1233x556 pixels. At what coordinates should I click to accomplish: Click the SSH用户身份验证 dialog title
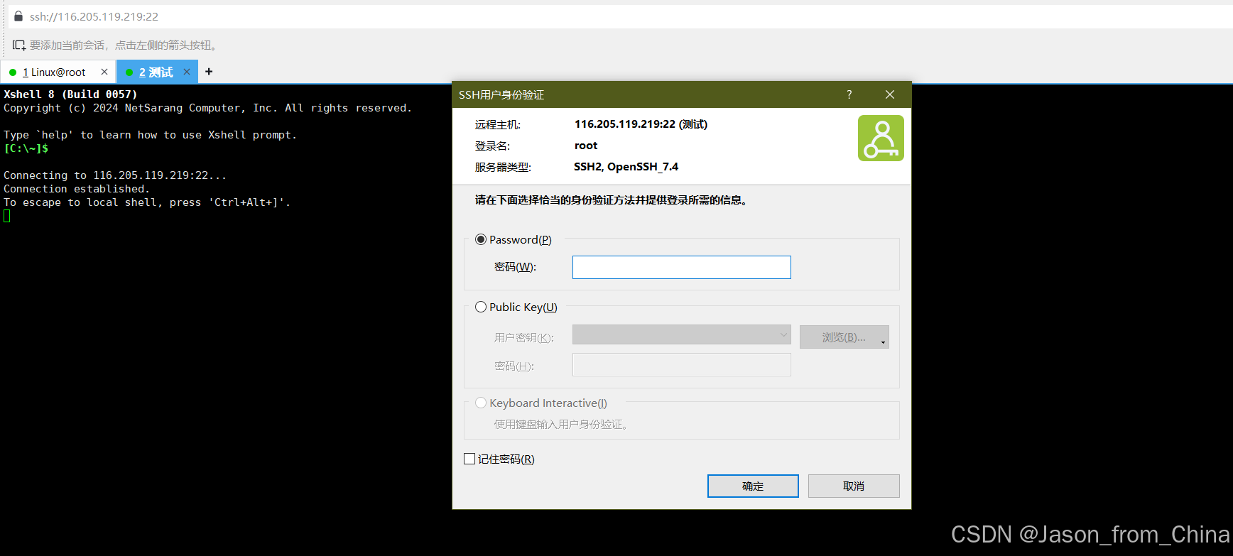pyautogui.click(x=501, y=94)
